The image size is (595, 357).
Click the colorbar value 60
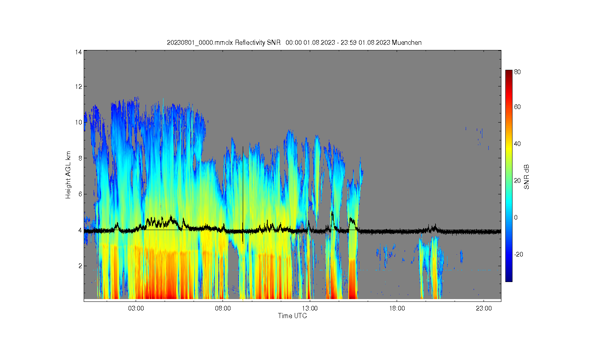point(518,107)
